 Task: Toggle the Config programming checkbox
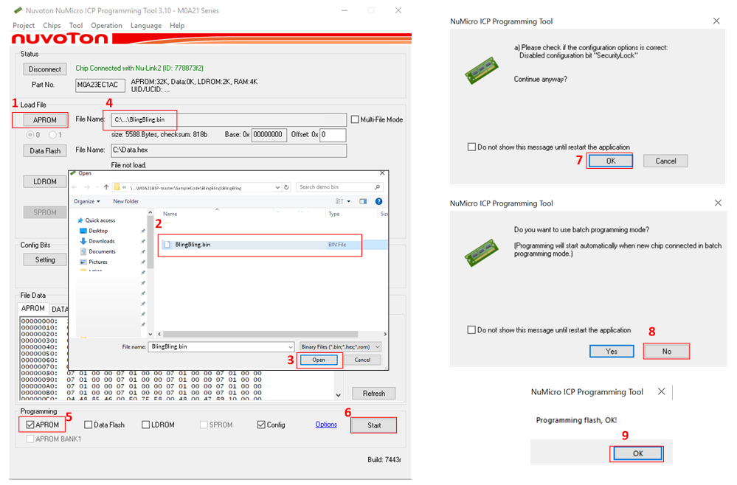tap(261, 425)
